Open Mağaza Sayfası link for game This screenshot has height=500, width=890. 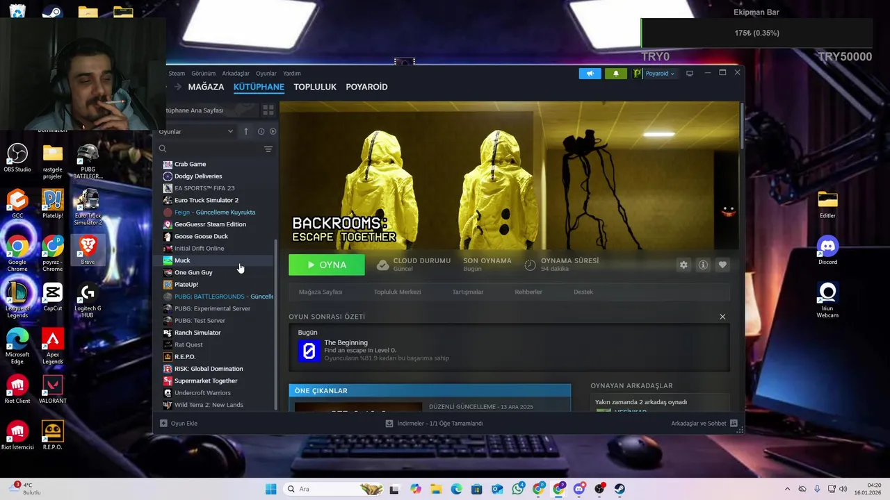click(x=321, y=292)
